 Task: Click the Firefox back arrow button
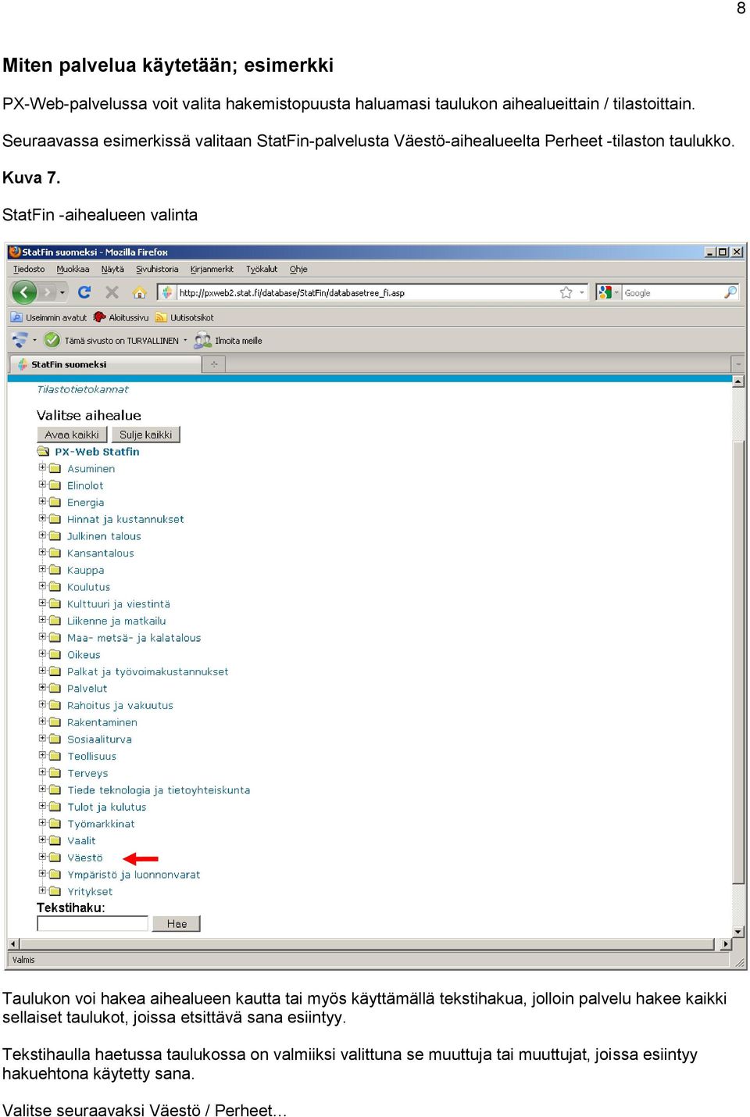click(24, 292)
